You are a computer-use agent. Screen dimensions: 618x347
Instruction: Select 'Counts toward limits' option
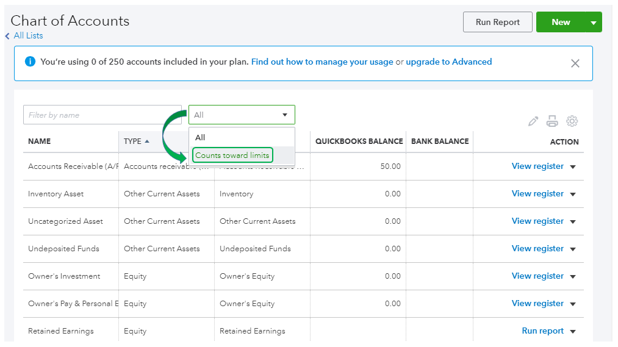point(232,156)
